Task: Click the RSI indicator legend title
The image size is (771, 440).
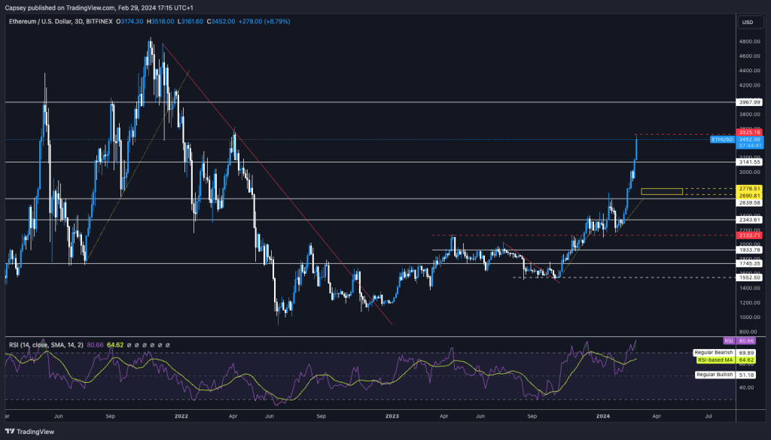Action: pyautogui.click(x=46, y=344)
